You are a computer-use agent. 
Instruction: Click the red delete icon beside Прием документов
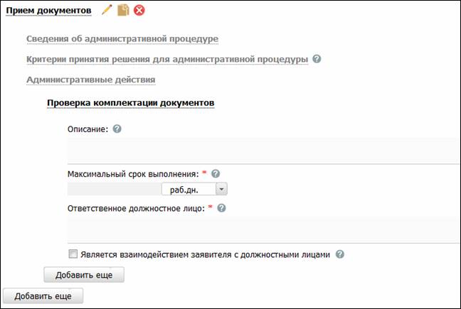coord(139,10)
